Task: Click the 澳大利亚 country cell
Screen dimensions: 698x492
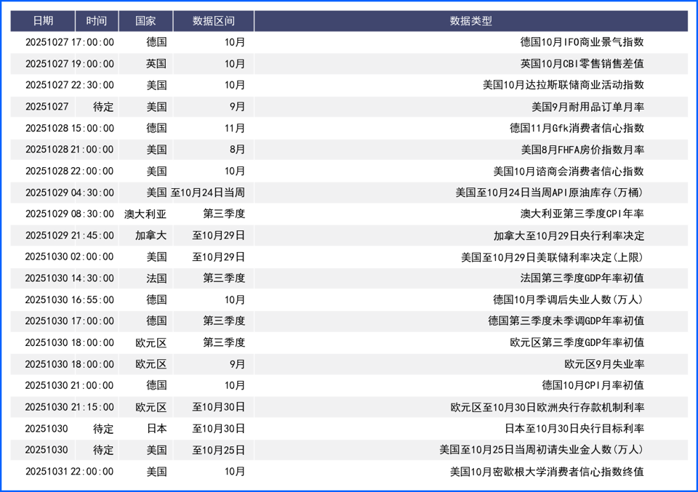Action: [145, 214]
